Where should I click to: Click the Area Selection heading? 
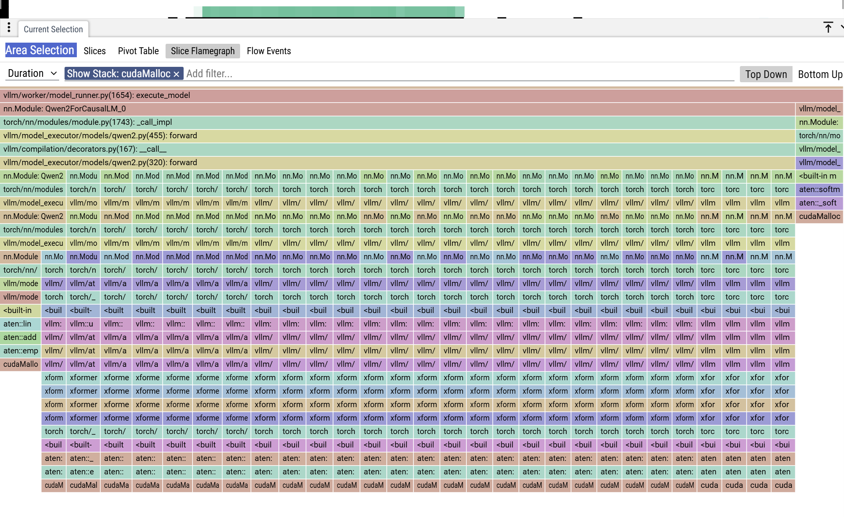[x=40, y=50]
